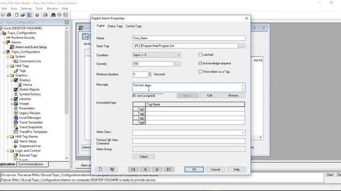Collapse the Logic and Control folder

point(8,151)
